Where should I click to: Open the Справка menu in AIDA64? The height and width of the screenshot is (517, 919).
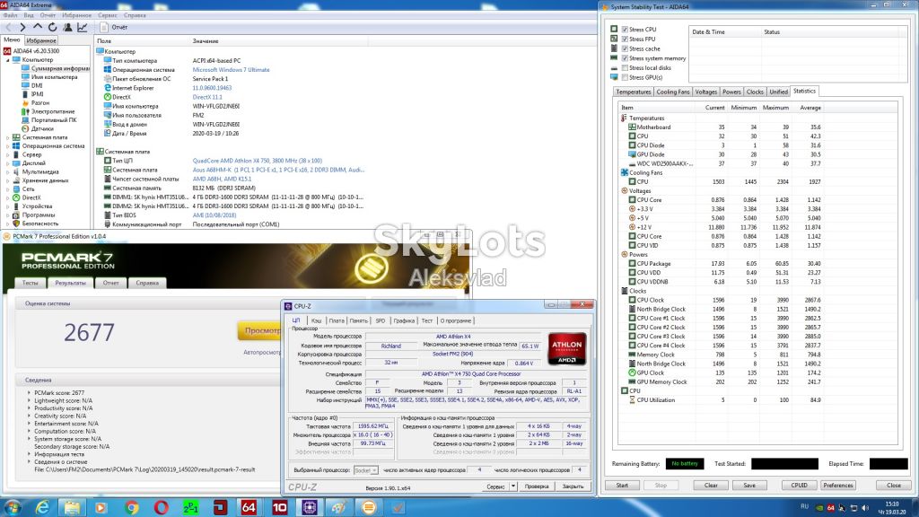click(135, 15)
